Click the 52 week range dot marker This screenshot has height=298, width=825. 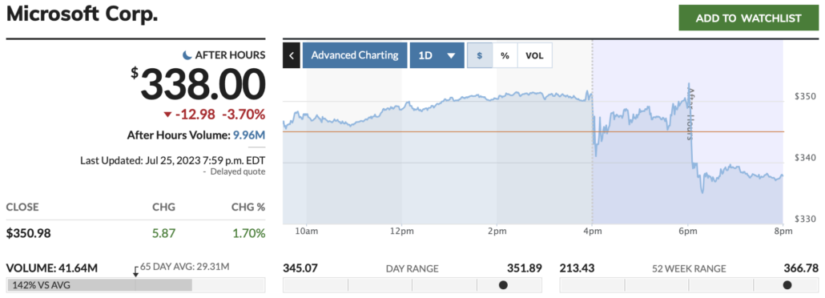787,285
